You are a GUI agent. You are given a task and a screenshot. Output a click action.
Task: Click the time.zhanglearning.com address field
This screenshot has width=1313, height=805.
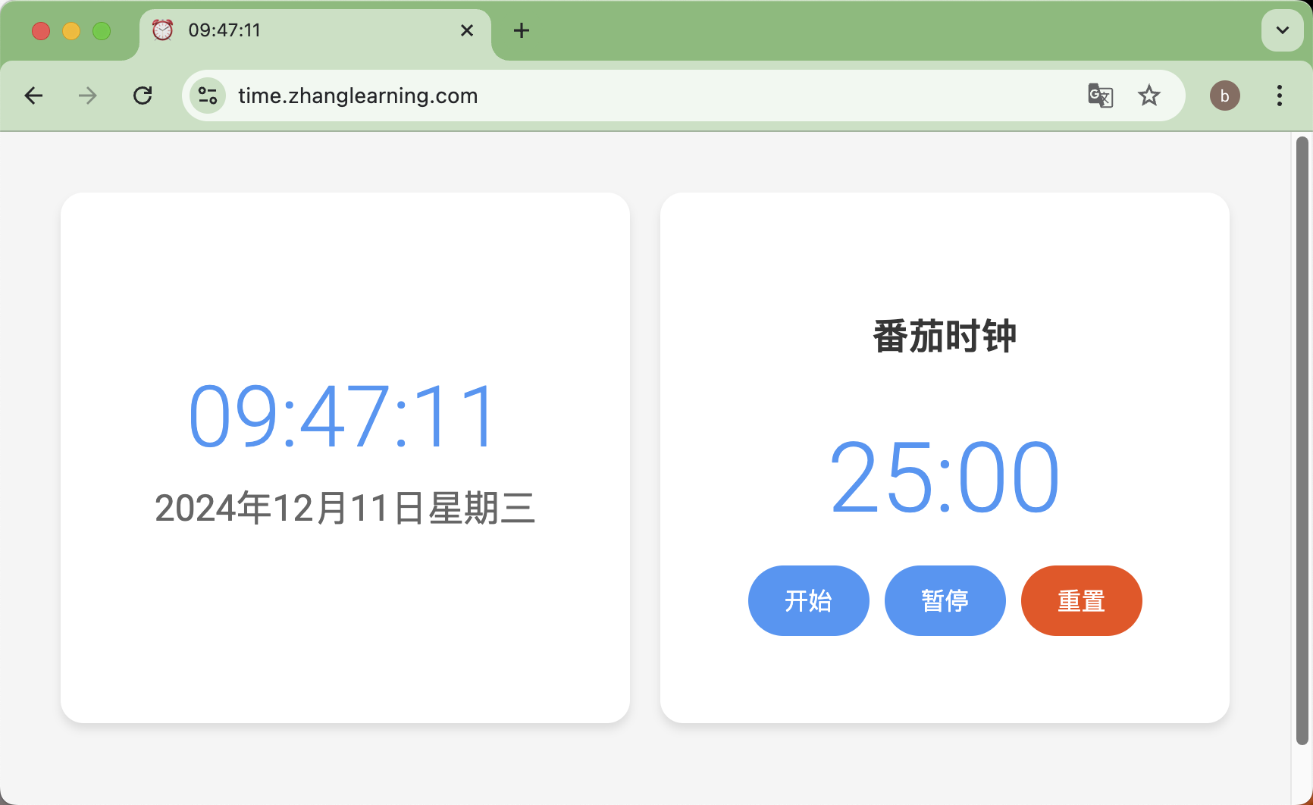[606, 96]
